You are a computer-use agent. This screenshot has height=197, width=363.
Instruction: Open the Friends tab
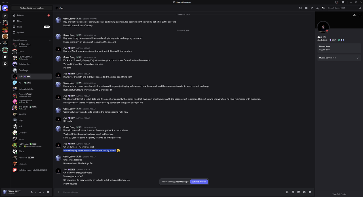tap(32, 16)
